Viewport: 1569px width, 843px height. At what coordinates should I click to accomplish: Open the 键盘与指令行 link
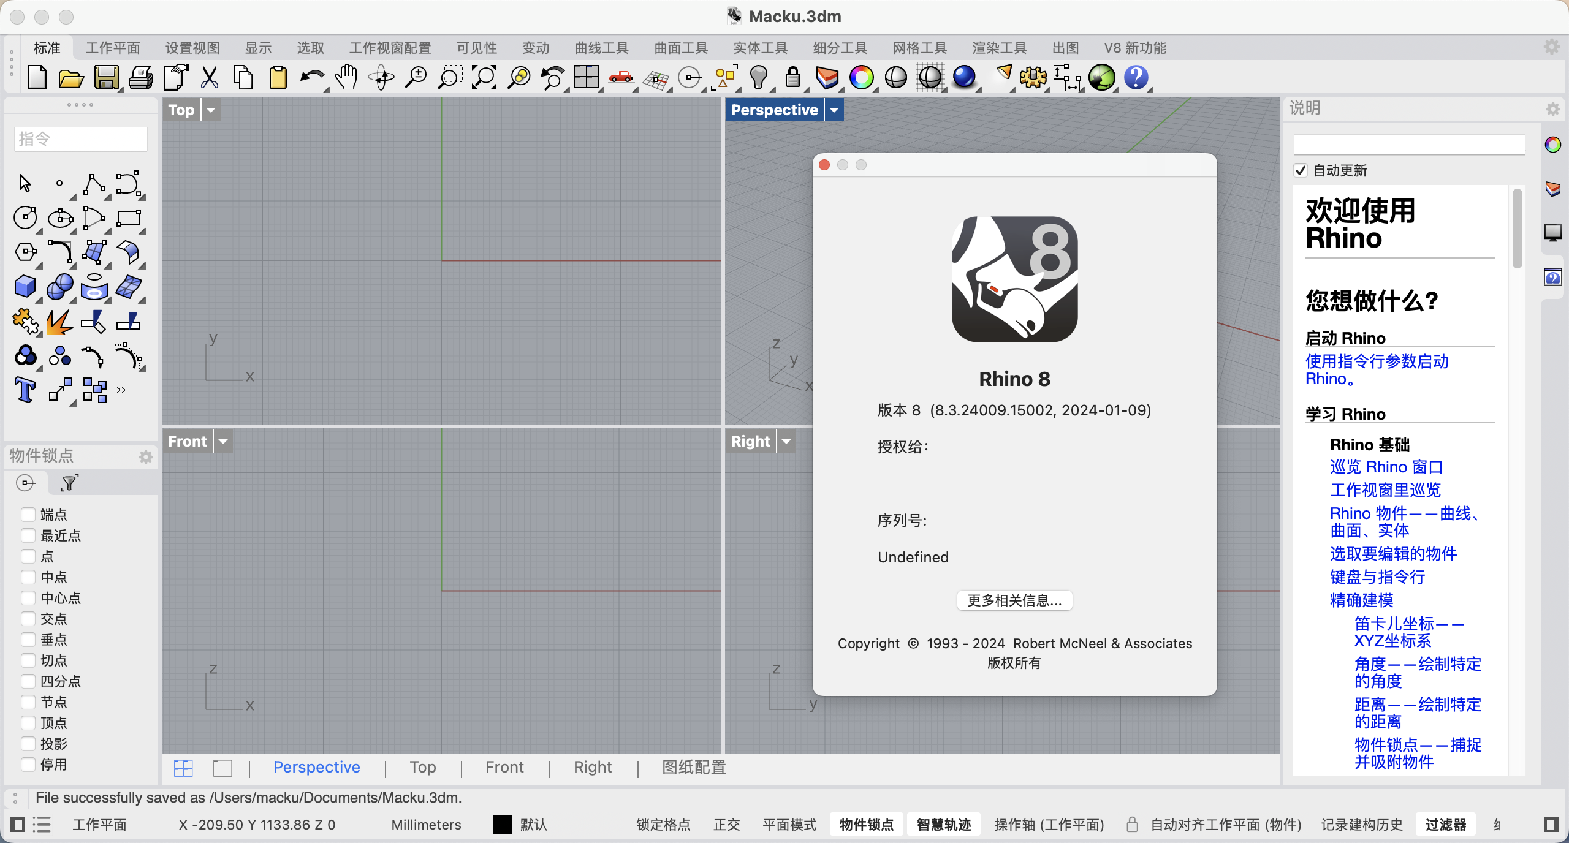[1377, 577]
